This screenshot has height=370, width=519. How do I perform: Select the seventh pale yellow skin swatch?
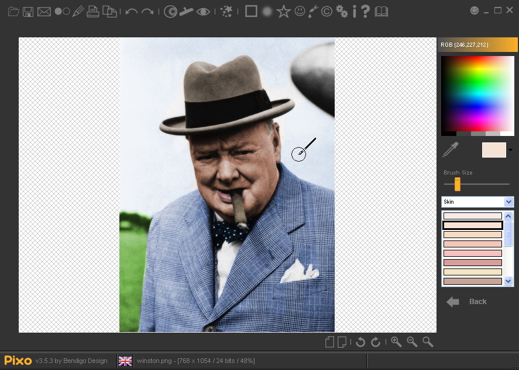[473, 272]
